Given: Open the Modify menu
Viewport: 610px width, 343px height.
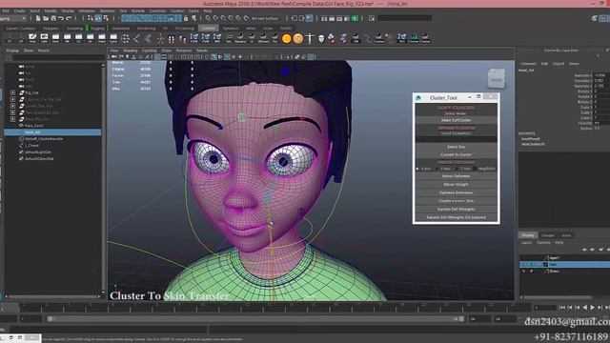Looking at the screenshot, I should [51, 10].
